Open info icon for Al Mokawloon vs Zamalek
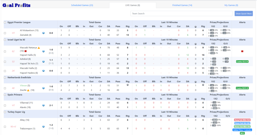The height and width of the screenshot is (135, 257). (43, 33)
